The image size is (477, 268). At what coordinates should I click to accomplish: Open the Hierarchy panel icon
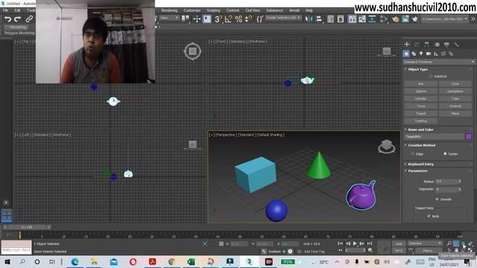426,45
